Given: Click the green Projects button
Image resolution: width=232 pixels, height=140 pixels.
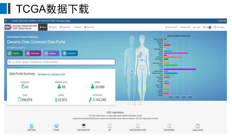Looking at the screenshot, I should pos(15,53).
